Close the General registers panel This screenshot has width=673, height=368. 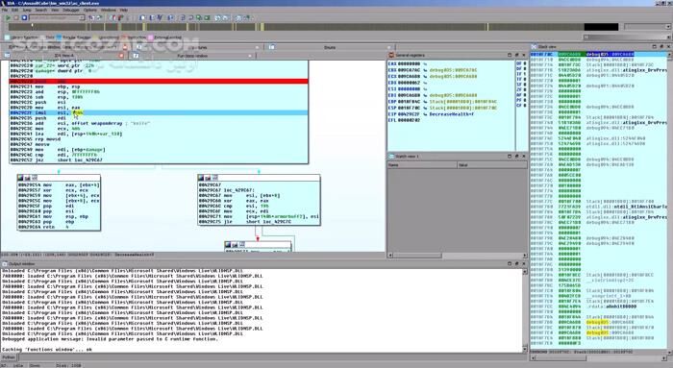pyautogui.click(x=524, y=55)
